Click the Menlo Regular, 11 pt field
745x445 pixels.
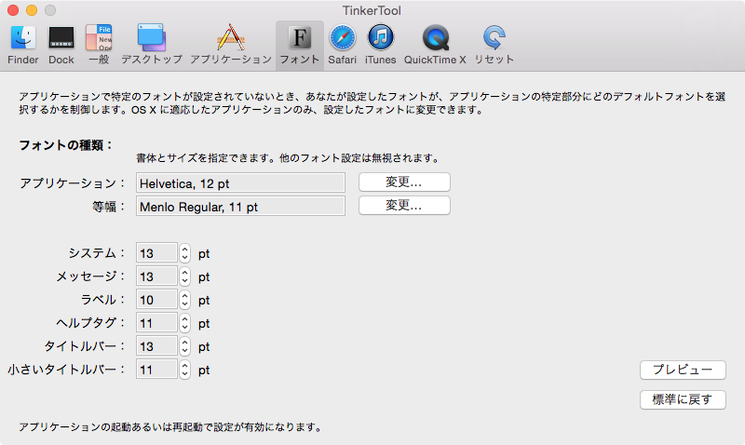240,206
